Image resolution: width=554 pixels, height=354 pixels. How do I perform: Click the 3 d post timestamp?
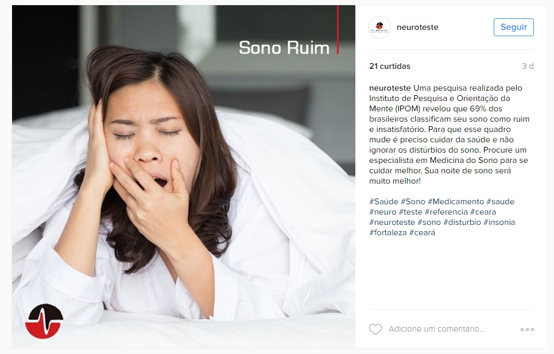click(528, 66)
